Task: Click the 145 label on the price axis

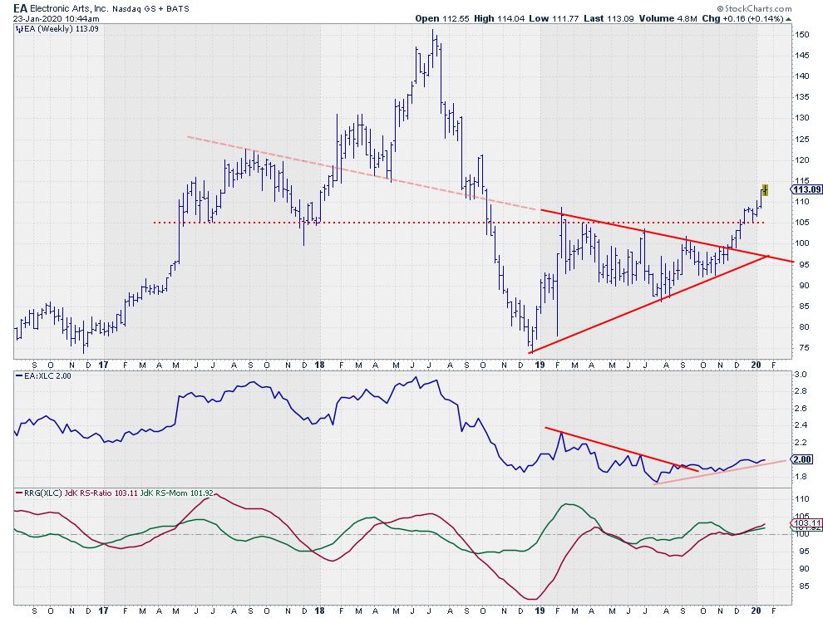Action: click(x=802, y=56)
